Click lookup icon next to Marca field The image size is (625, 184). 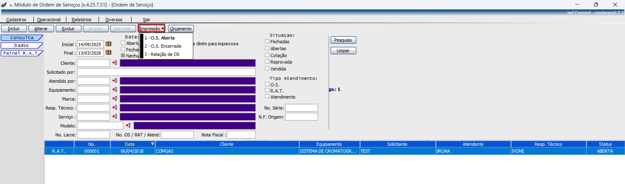[x=115, y=98]
